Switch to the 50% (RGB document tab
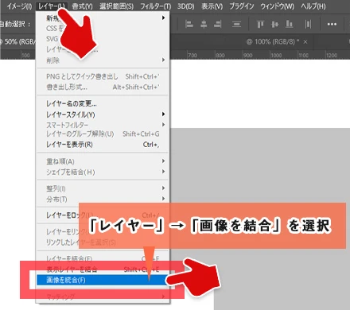 click(x=17, y=41)
